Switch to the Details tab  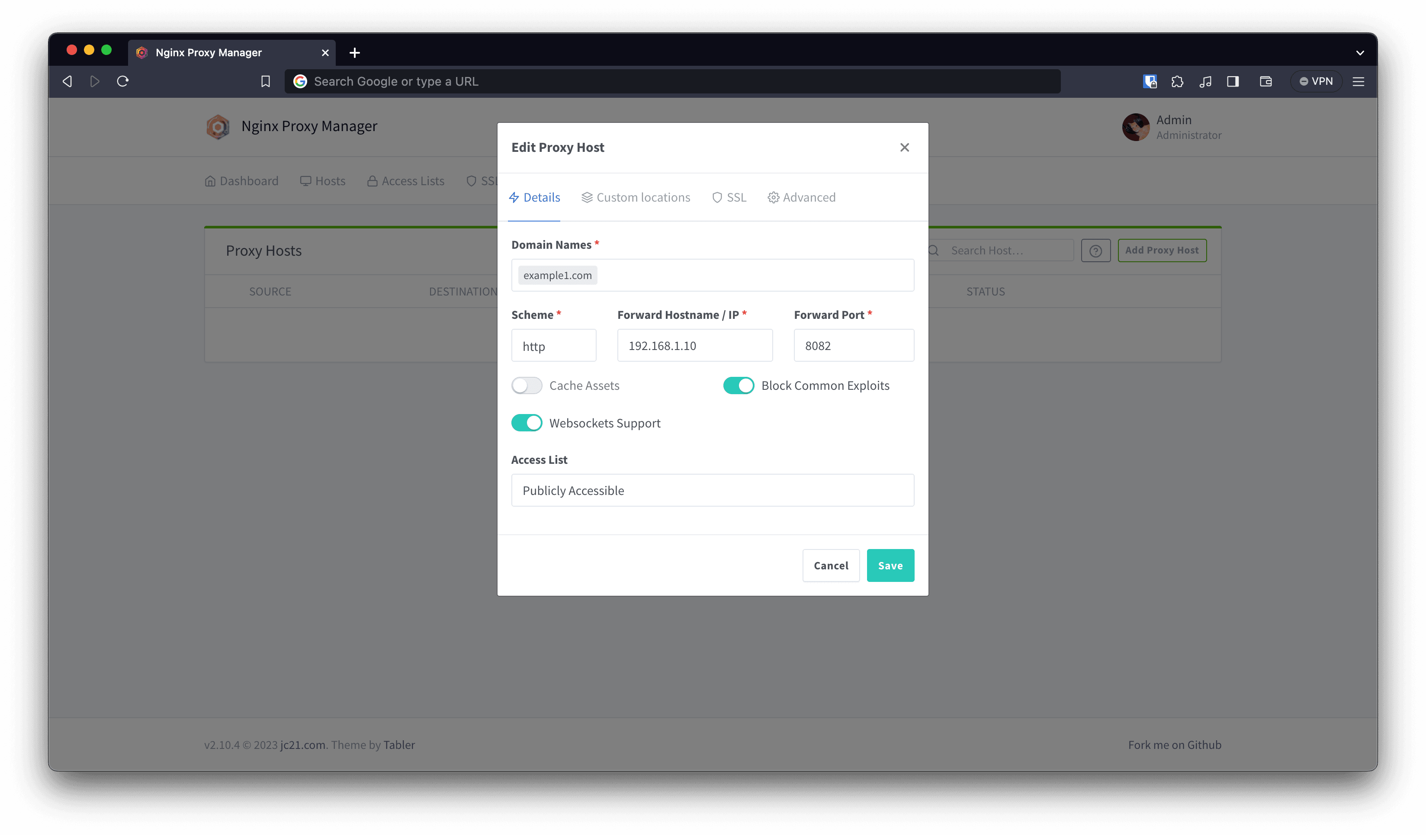click(534, 197)
